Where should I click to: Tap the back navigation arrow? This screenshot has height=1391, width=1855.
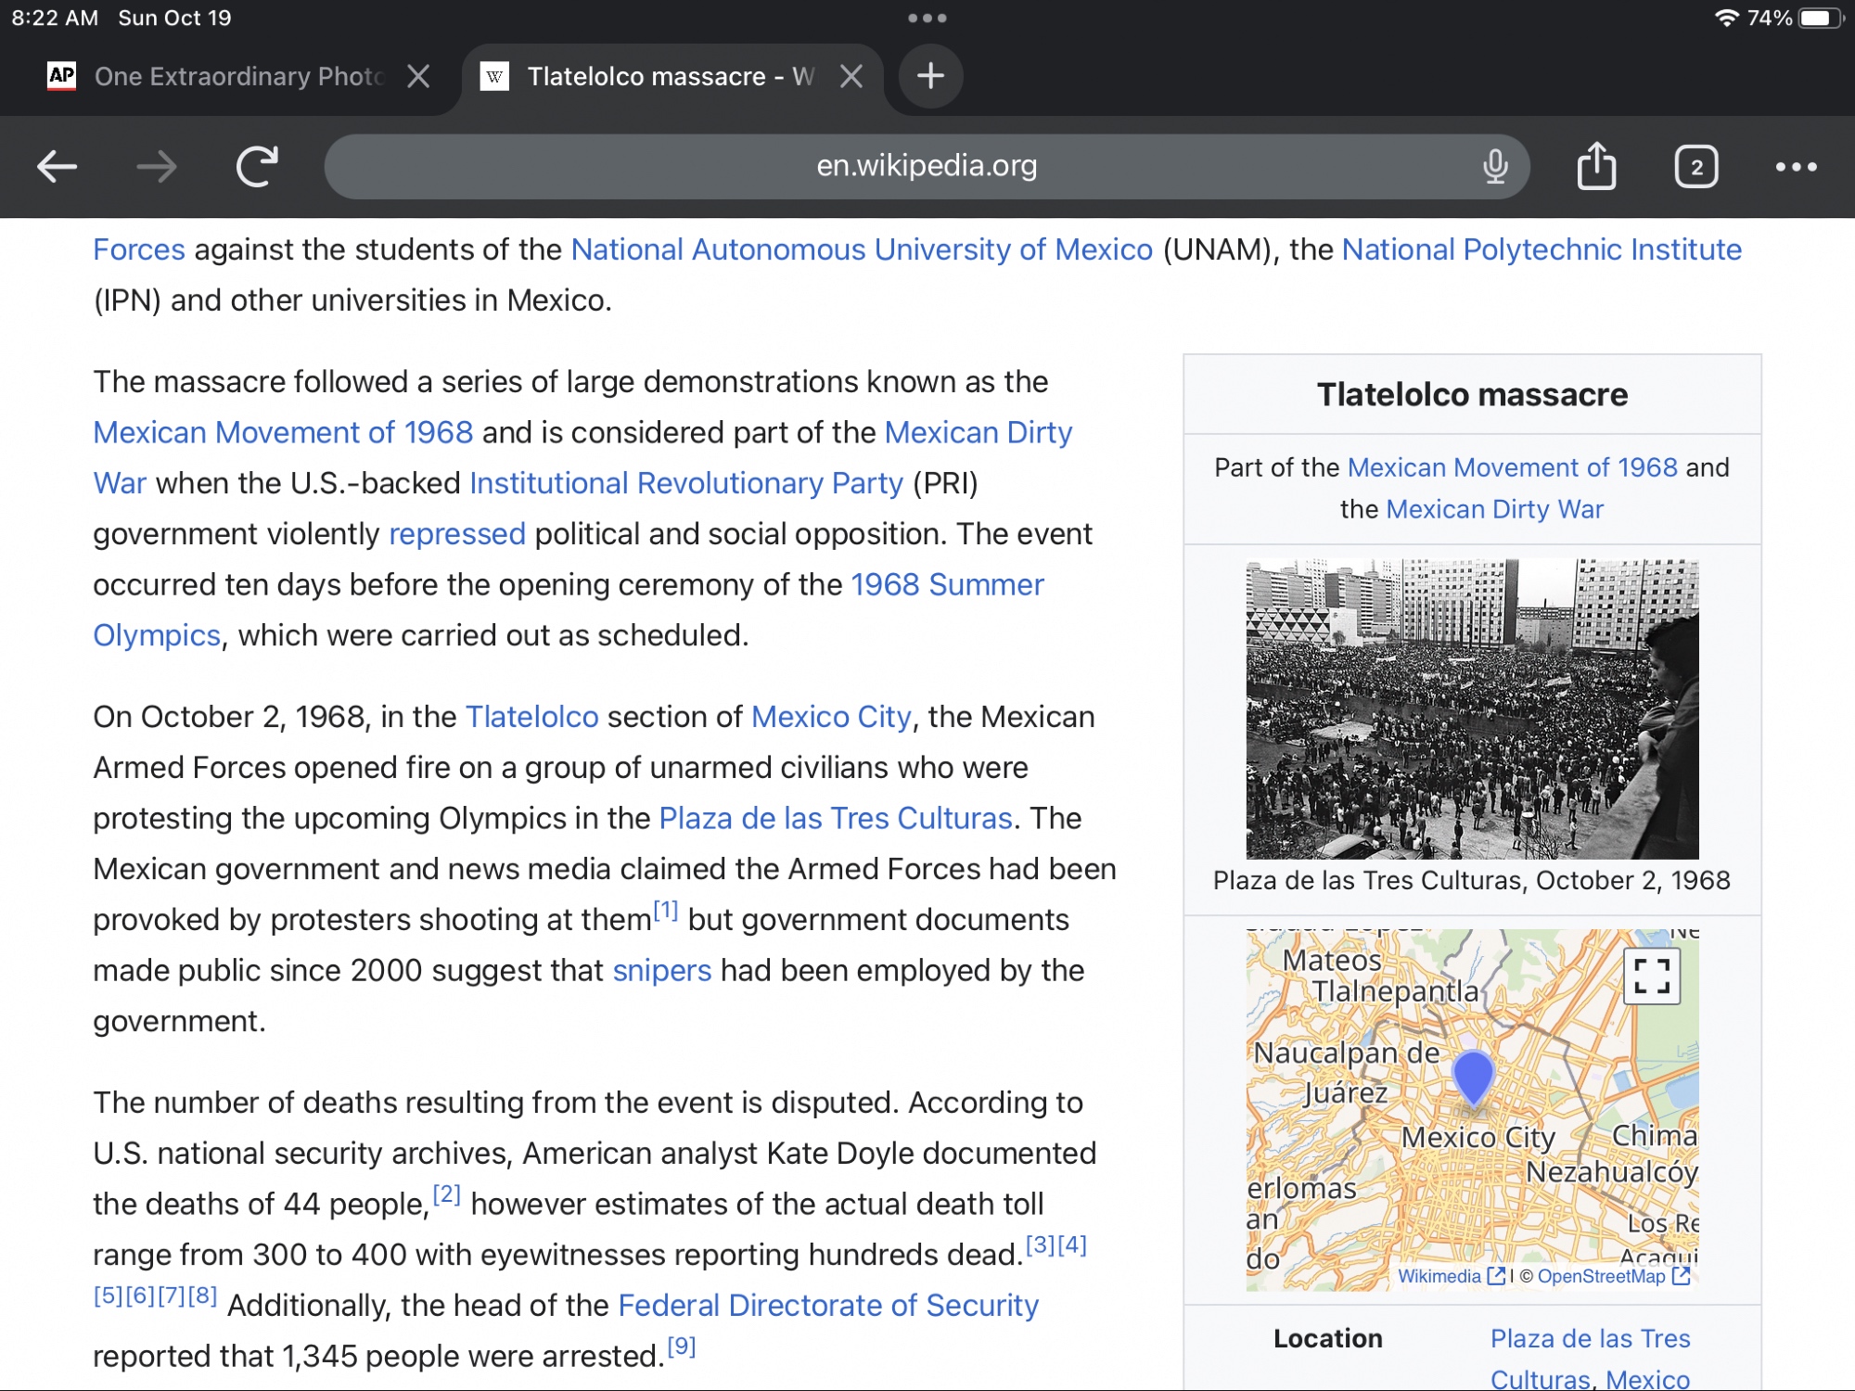click(x=58, y=167)
